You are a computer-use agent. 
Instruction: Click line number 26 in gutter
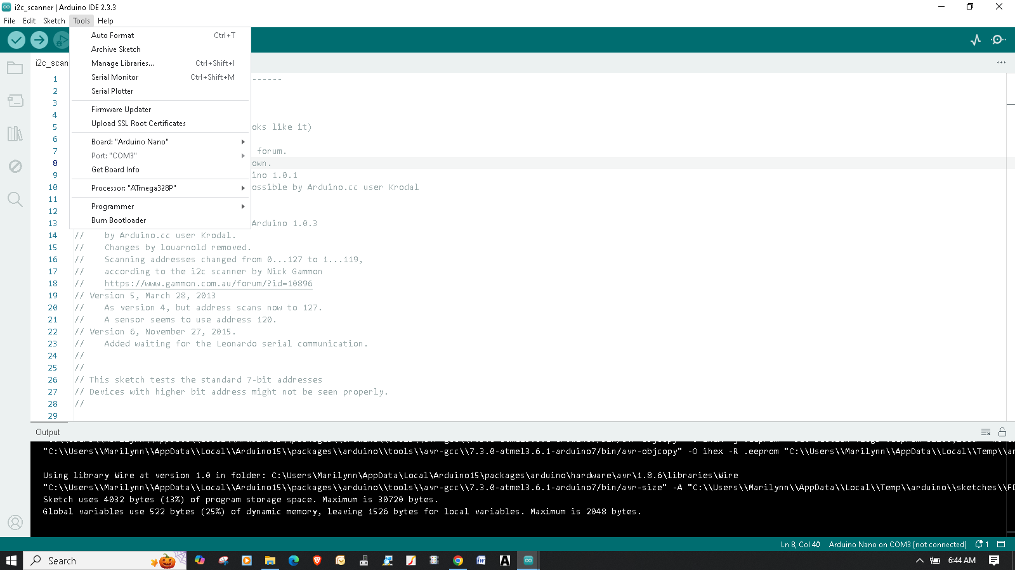53,380
